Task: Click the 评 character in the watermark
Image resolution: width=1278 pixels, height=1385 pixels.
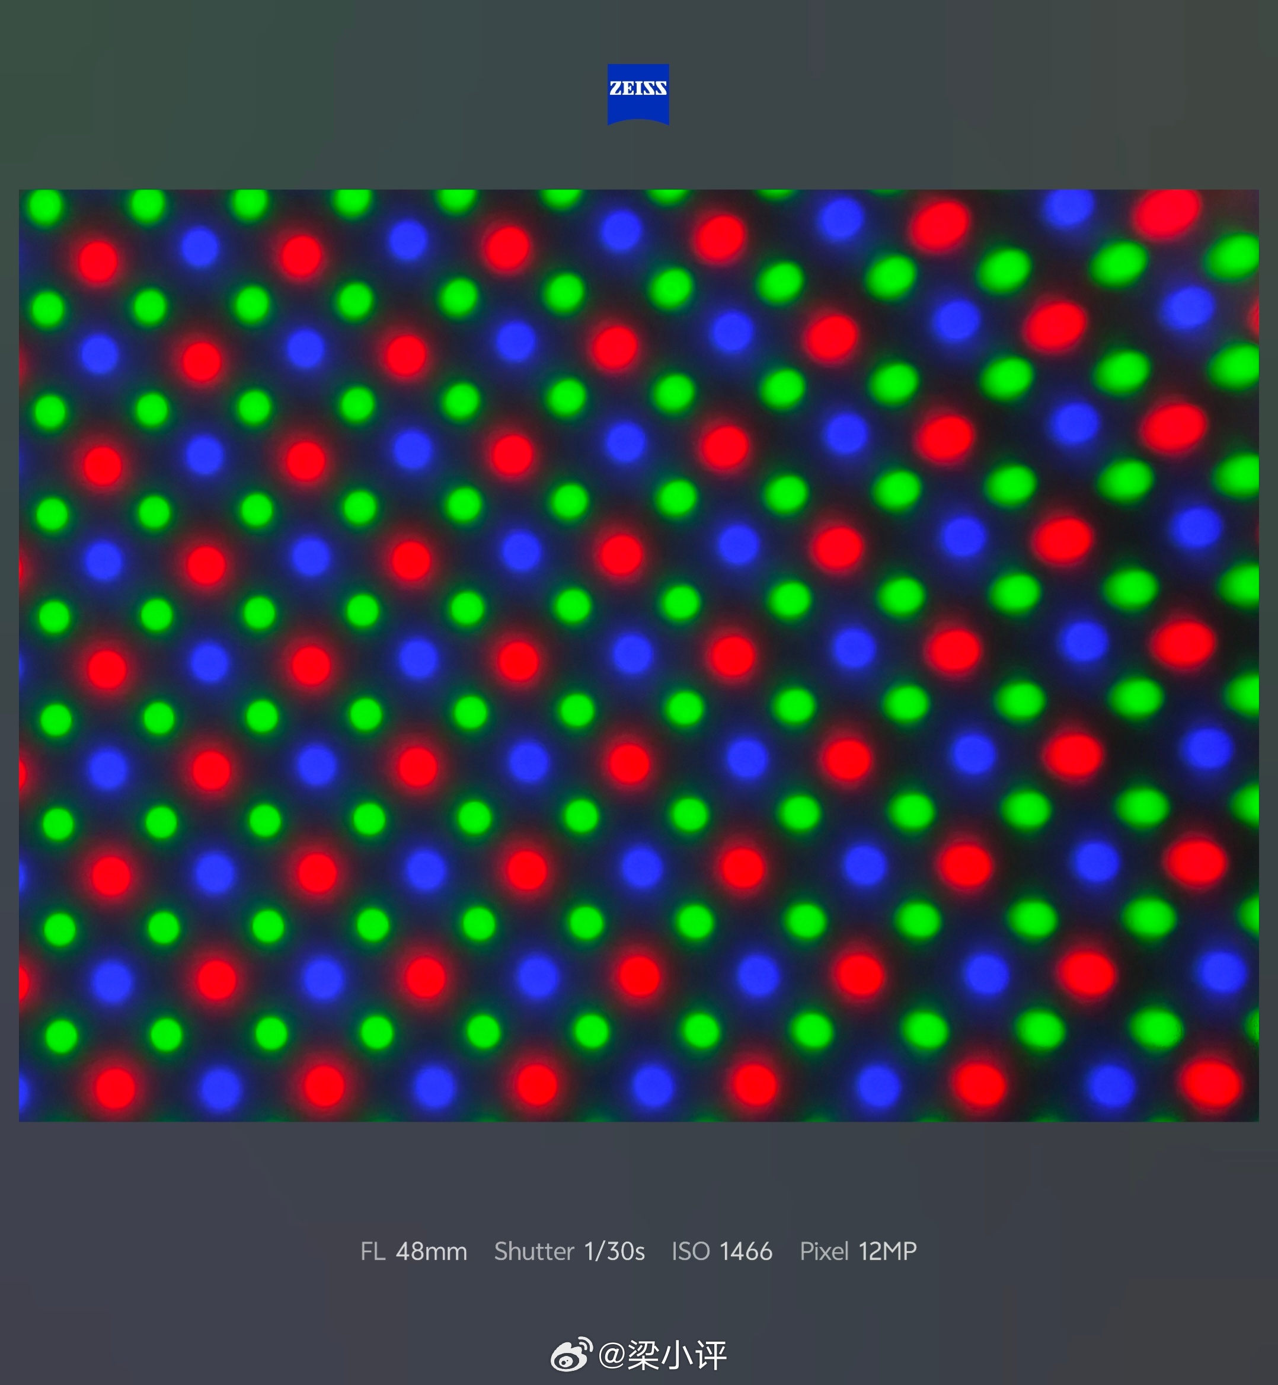Action: (710, 1355)
